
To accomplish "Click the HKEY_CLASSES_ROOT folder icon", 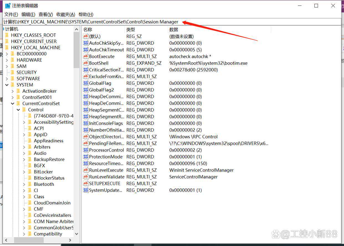I will click(x=7, y=35).
